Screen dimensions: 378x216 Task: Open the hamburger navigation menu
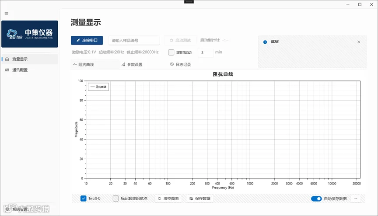coord(7,14)
